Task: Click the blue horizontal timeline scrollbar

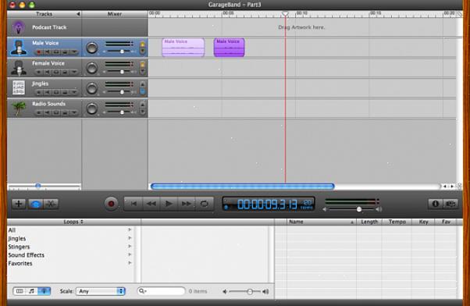Action: click(x=243, y=187)
